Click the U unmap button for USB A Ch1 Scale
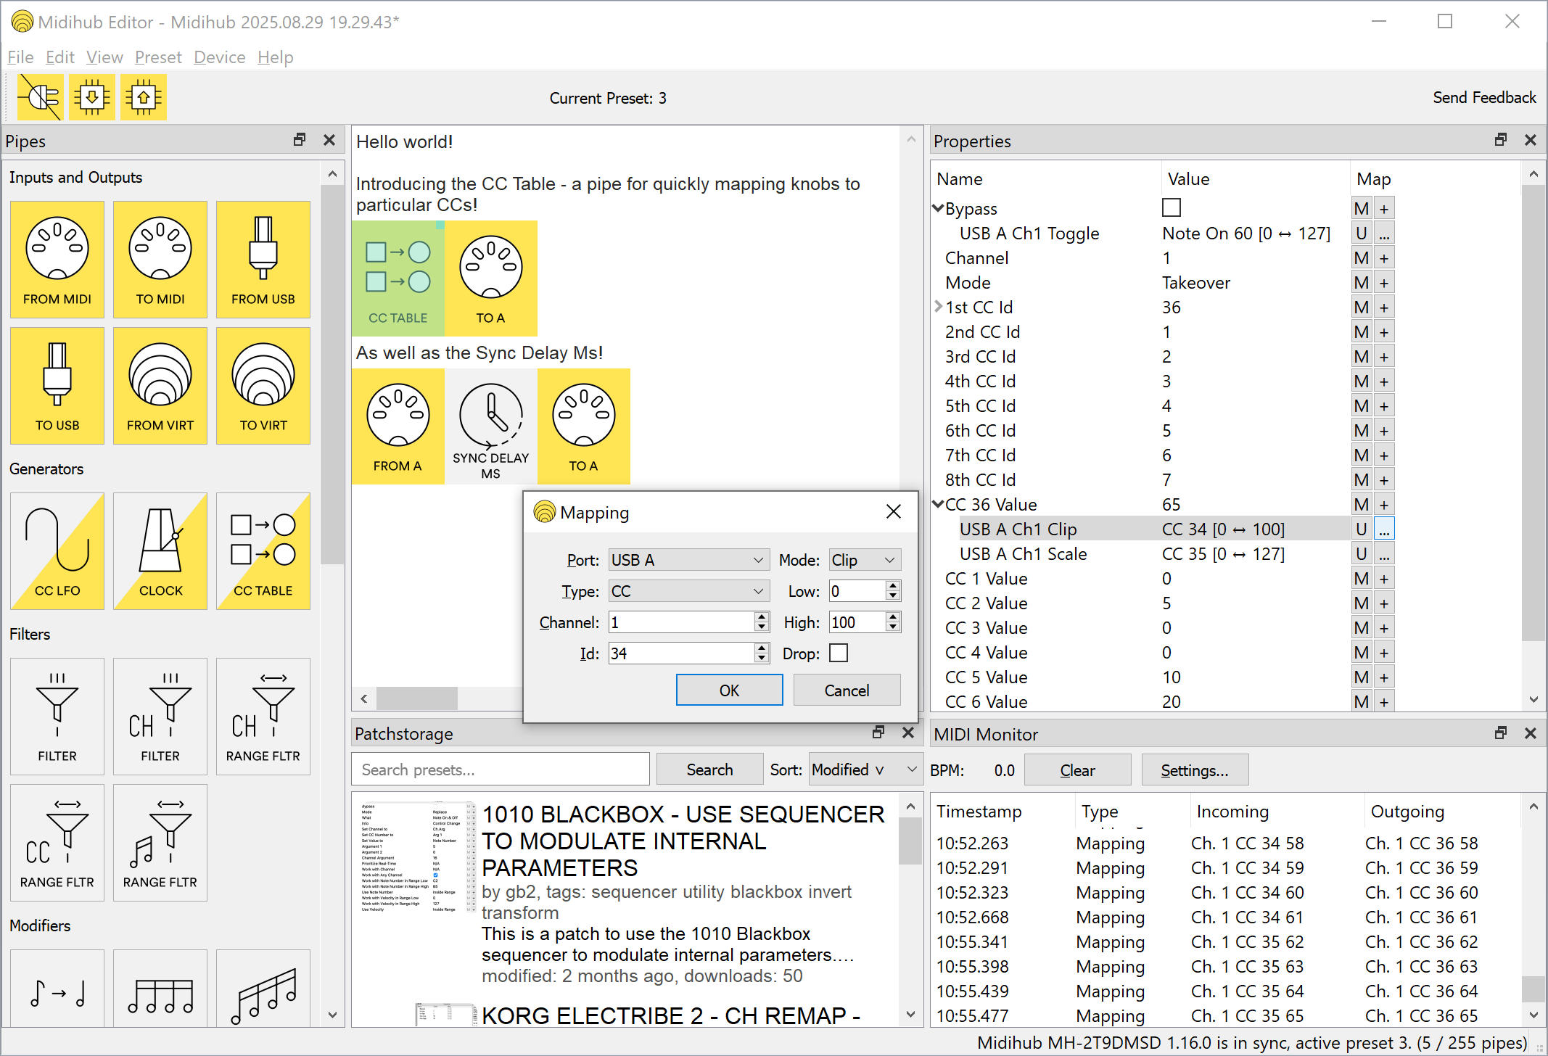This screenshot has height=1056, width=1548. [x=1361, y=554]
